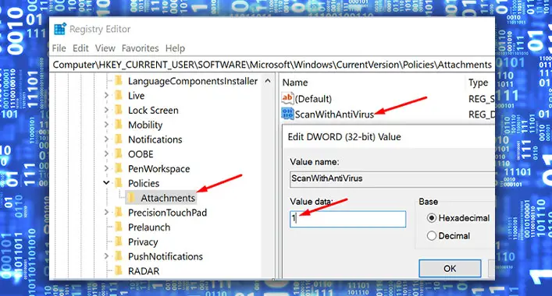Select the Notifications tree item label
Viewport: 552px width, 296px height.
click(x=155, y=139)
